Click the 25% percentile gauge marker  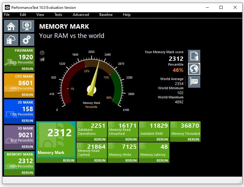87,71
